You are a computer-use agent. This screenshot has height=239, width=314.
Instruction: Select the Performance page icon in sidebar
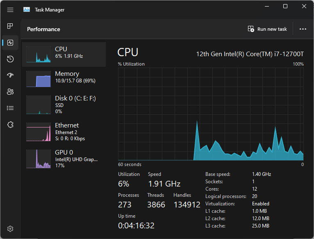pyautogui.click(x=10, y=43)
